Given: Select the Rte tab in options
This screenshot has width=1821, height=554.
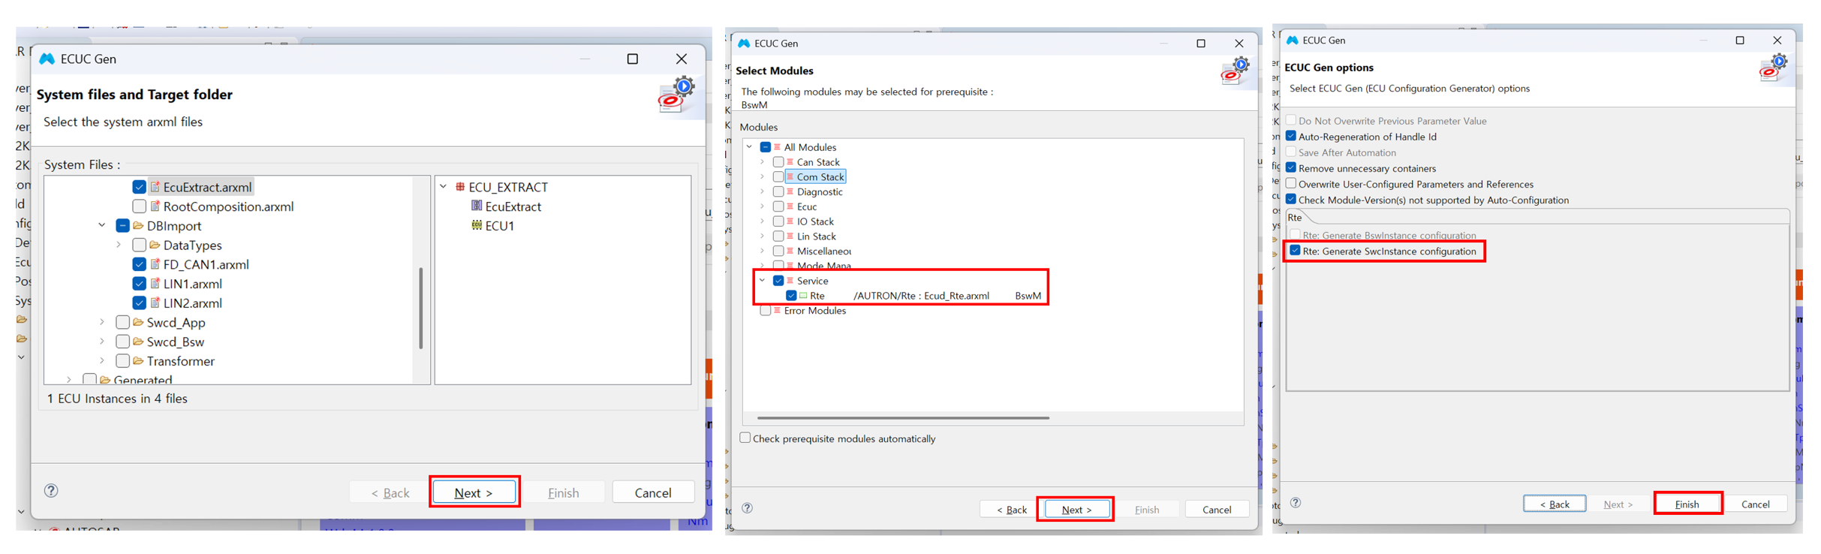Looking at the screenshot, I should [x=1296, y=218].
